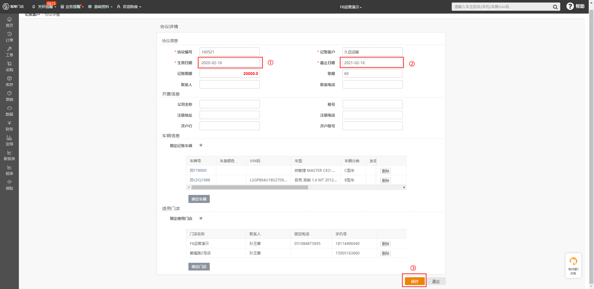Select the 18114496040 phone cell
Image resolution: width=594 pixels, height=289 pixels.
pyautogui.click(x=354, y=243)
